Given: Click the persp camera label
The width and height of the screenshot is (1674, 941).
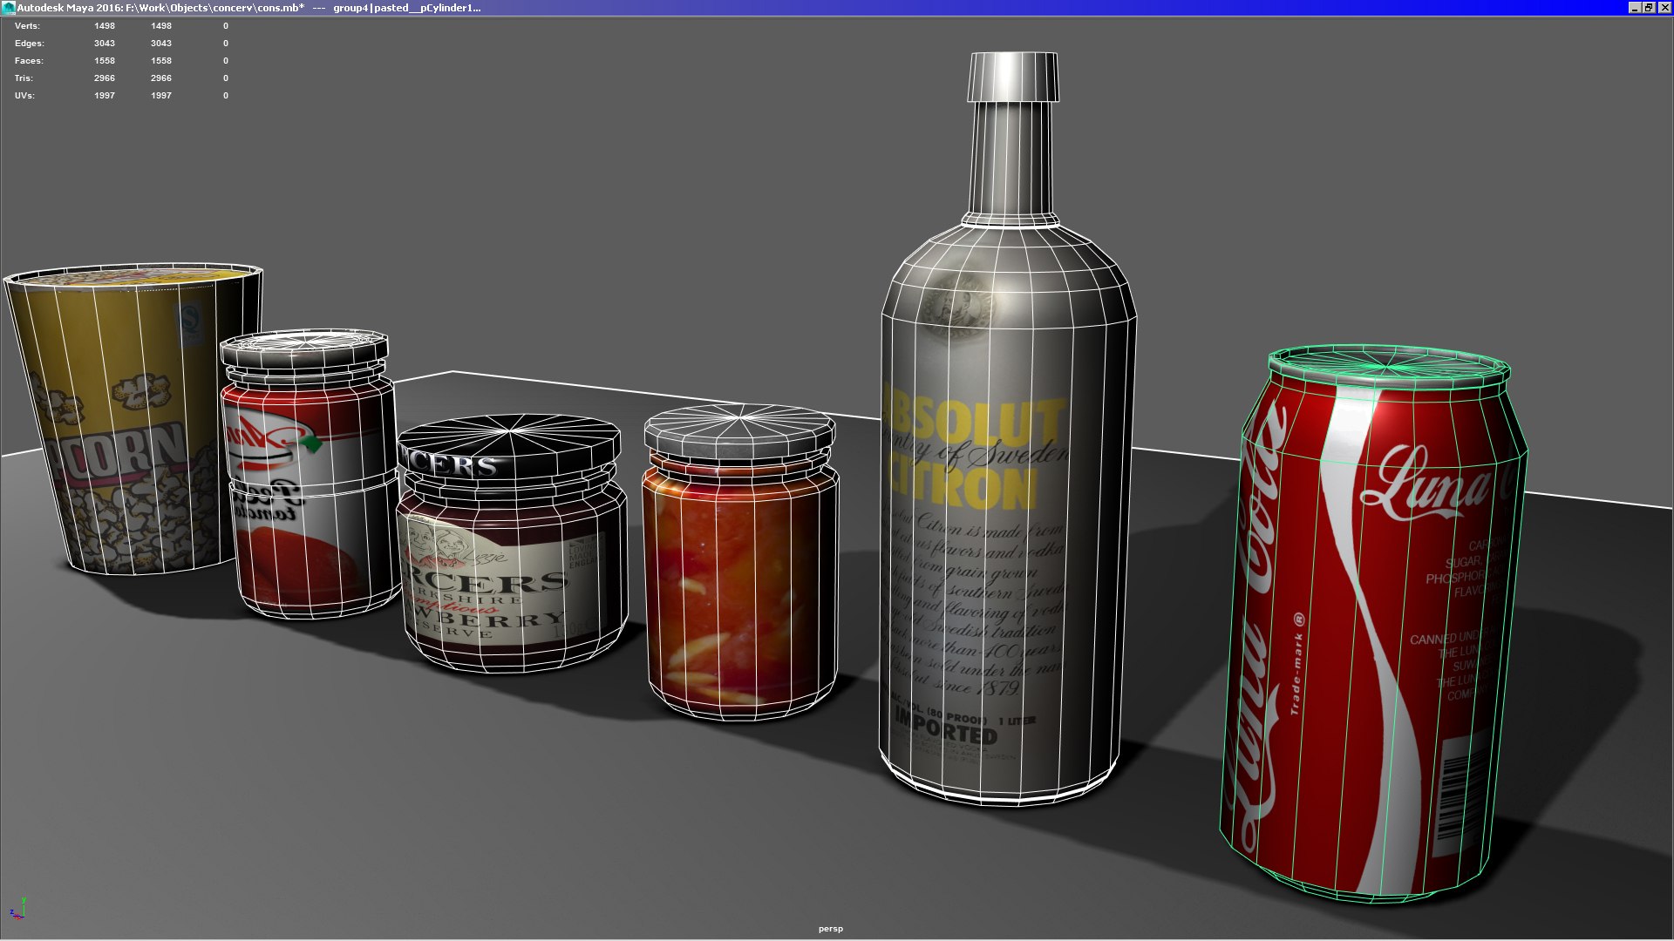Looking at the screenshot, I should pos(830,929).
